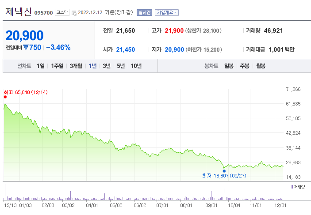This screenshot has height=215, width=311.
Task: Click the 하한가 15,200 text
Action: (203, 49)
